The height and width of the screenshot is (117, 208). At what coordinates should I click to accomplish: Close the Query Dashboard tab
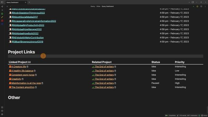(25, 2)
